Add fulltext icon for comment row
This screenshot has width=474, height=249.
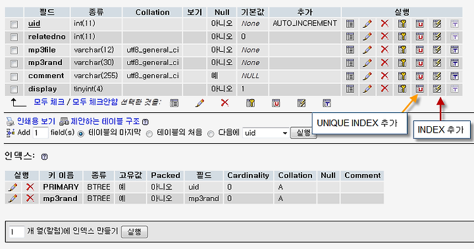pos(454,76)
